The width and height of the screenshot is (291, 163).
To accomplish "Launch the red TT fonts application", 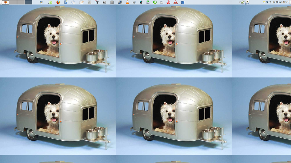I will click(x=96, y=2).
